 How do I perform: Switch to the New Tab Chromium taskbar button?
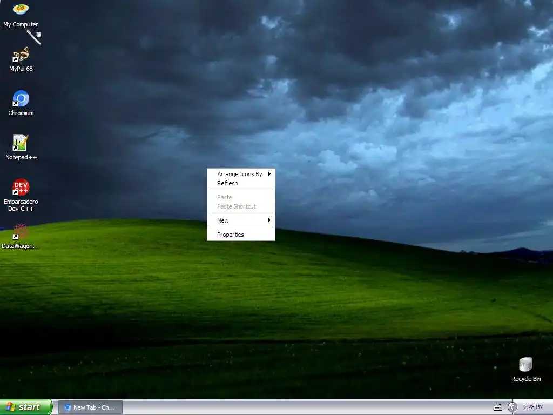coord(90,407)
